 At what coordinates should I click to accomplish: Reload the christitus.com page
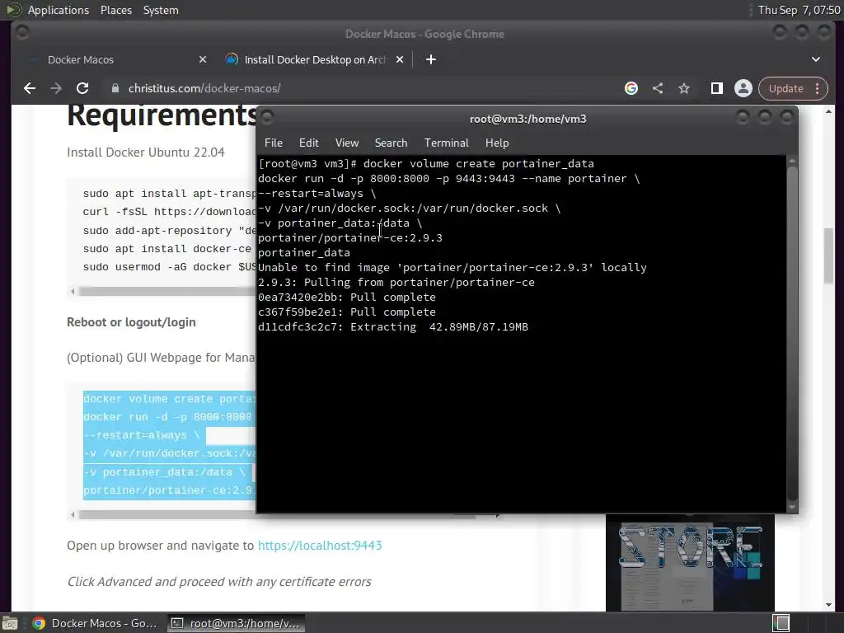[82, 88]
